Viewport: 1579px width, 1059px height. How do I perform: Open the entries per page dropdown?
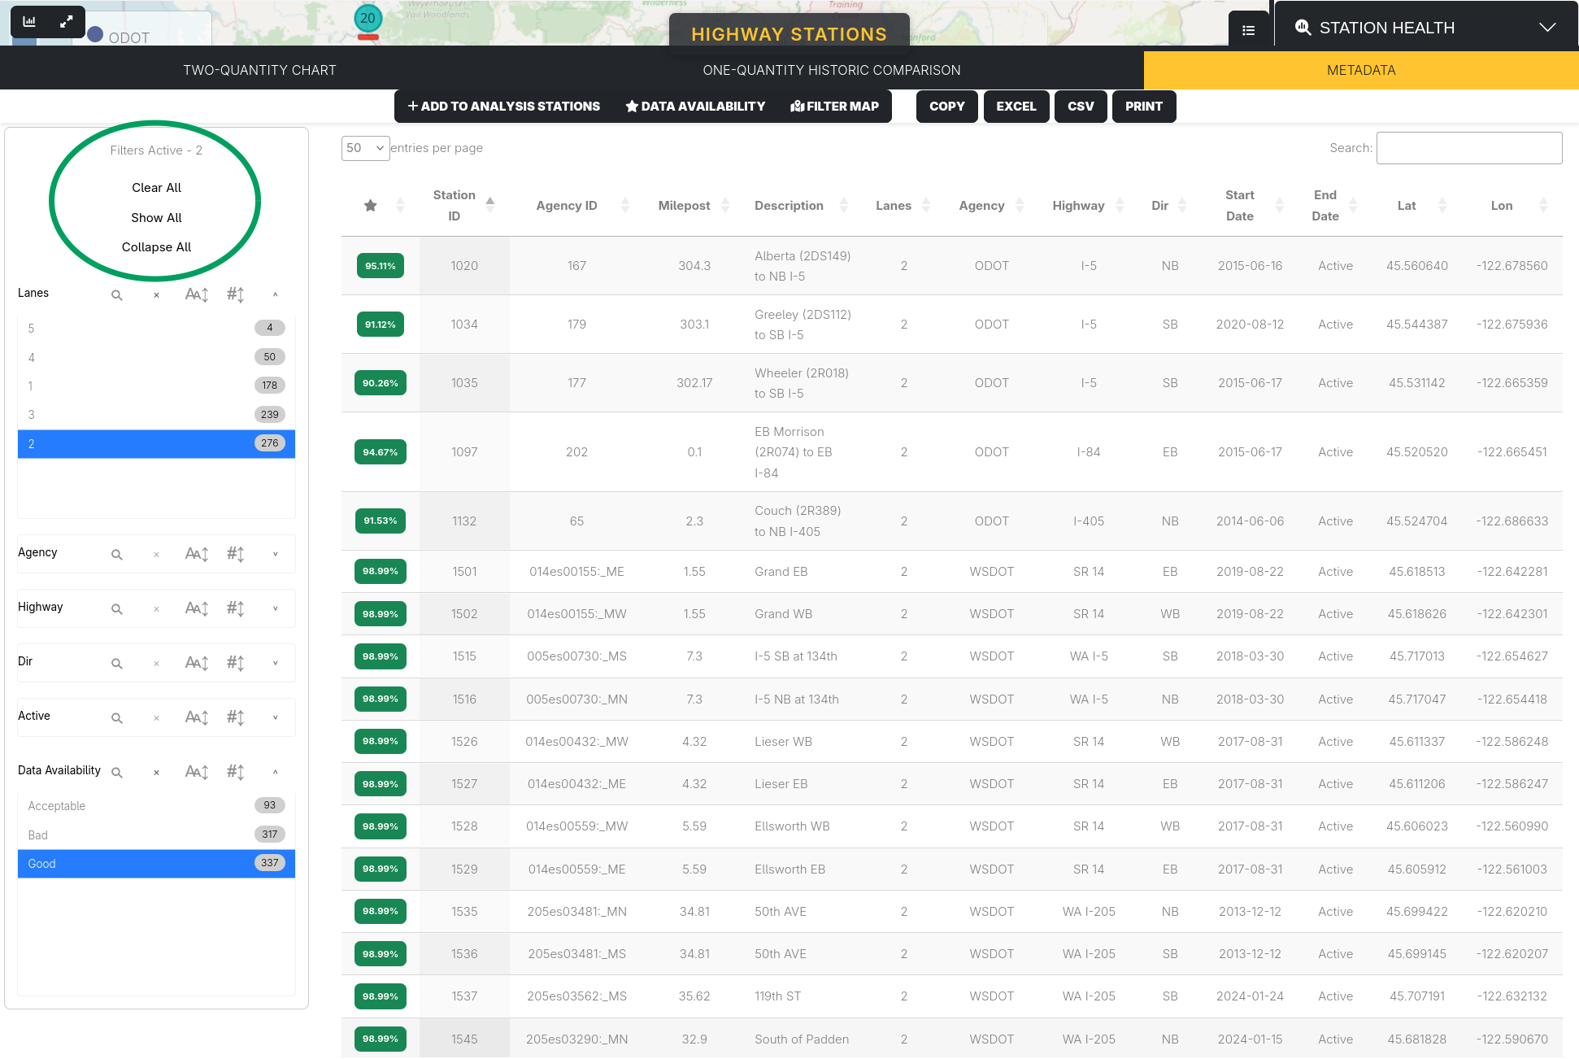[x=365, y=148]
